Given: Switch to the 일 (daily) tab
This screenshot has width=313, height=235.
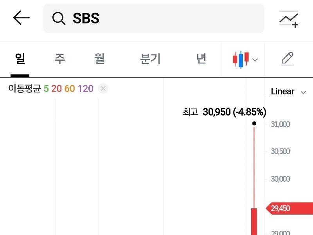Looking at the screenshot, I should 20,59.
